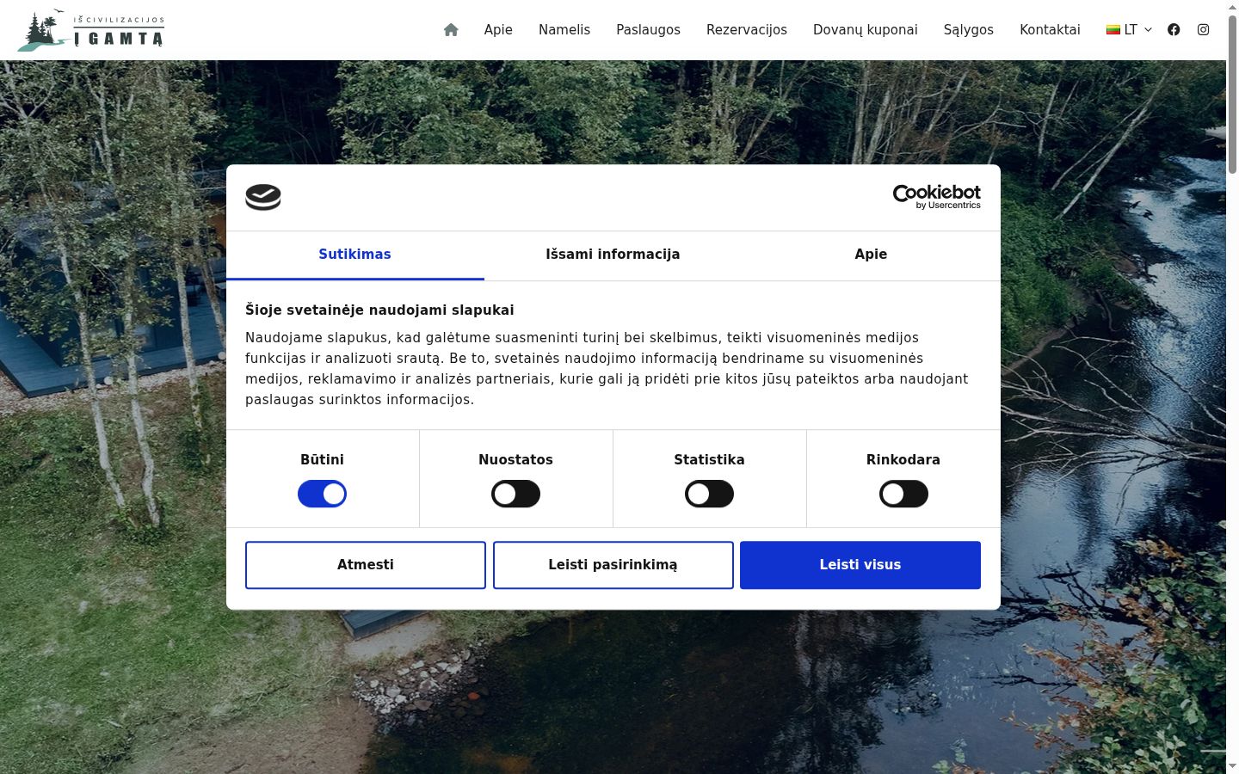1239x774 pixels.
Task: Enable the Nuostatos cookies switch
Action: [x=515, y=494]
